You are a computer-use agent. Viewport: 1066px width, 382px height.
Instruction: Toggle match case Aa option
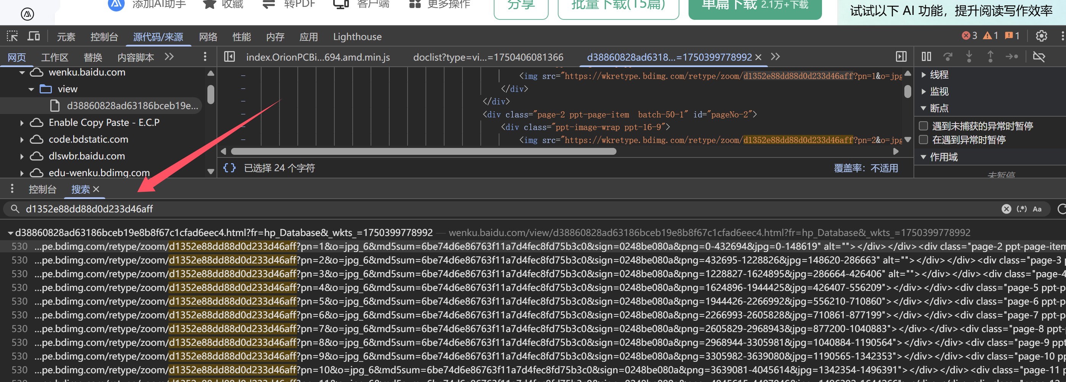pyautogui.click(x=1037, y=209)
